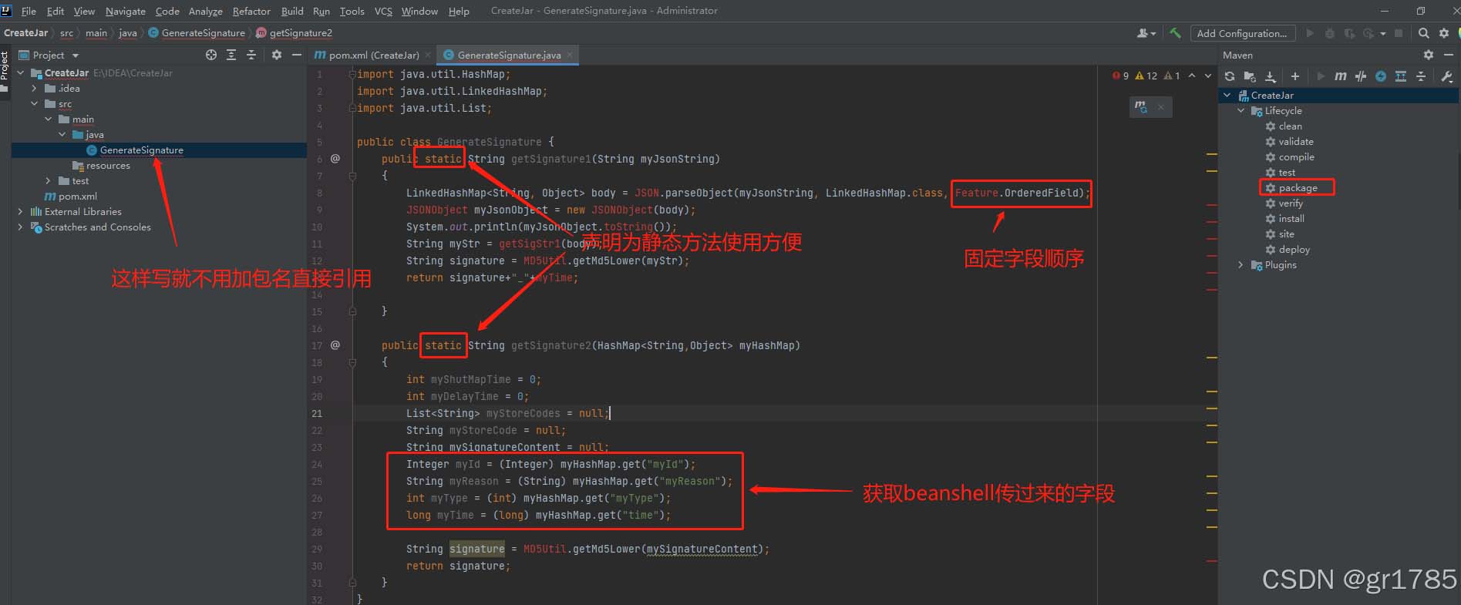Screen dimensions: 1461x605
Task: Select pom.xml in Project tree
Action: 77,197
